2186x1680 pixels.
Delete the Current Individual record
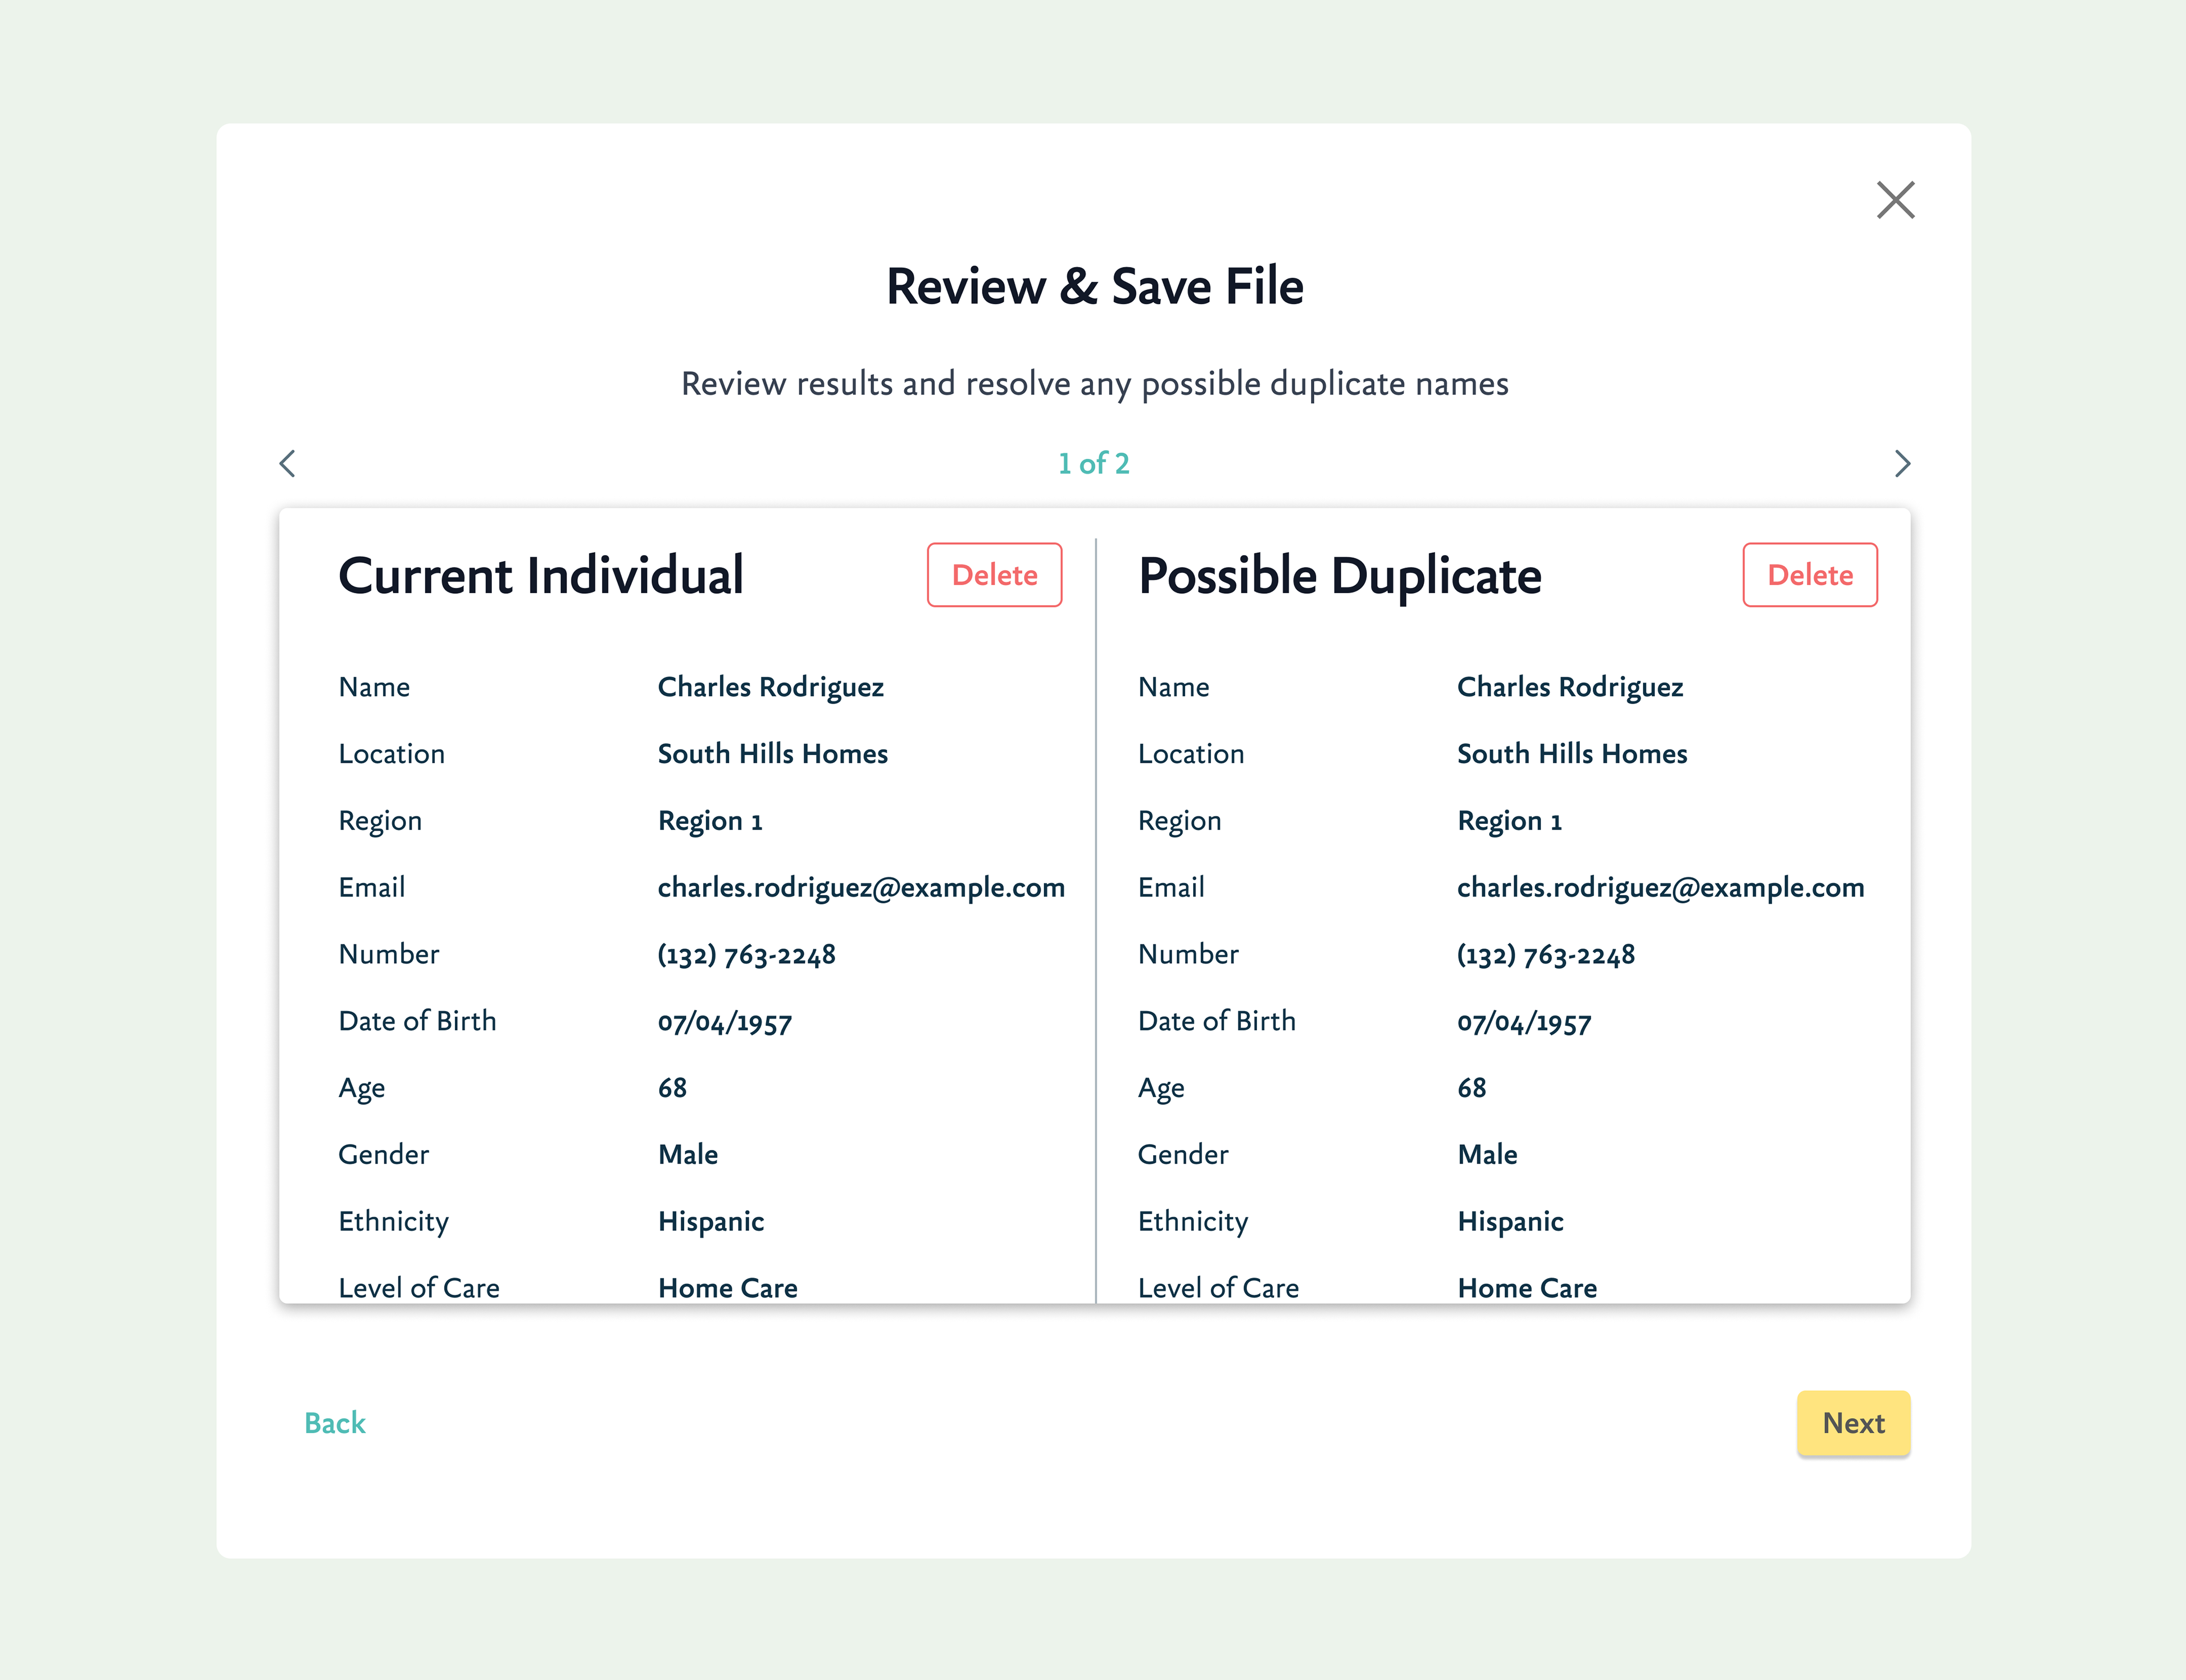[x=994, y=575]
